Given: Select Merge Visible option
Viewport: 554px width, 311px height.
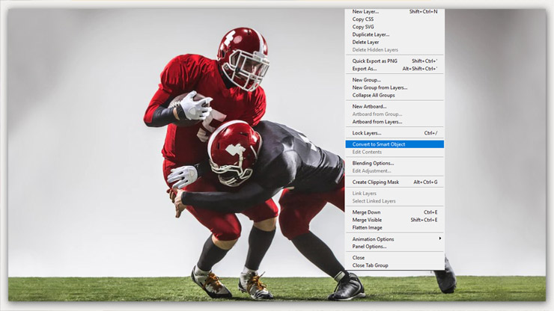Looking at the screenshot, I should tap(367, 220).
